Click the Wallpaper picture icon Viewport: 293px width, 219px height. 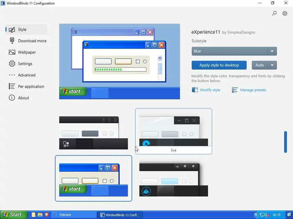tap(12, 52)
